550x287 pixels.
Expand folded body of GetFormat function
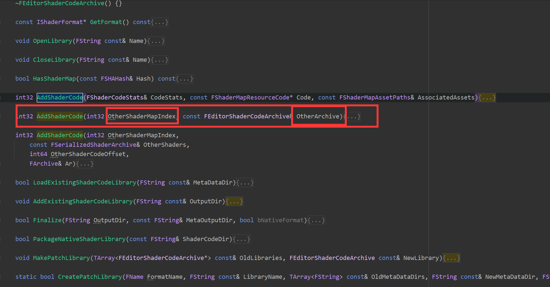pyautogui.click(x=159, y=22)
